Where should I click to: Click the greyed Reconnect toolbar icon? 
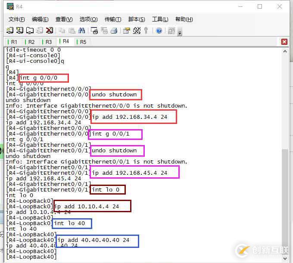pos(40,31)
